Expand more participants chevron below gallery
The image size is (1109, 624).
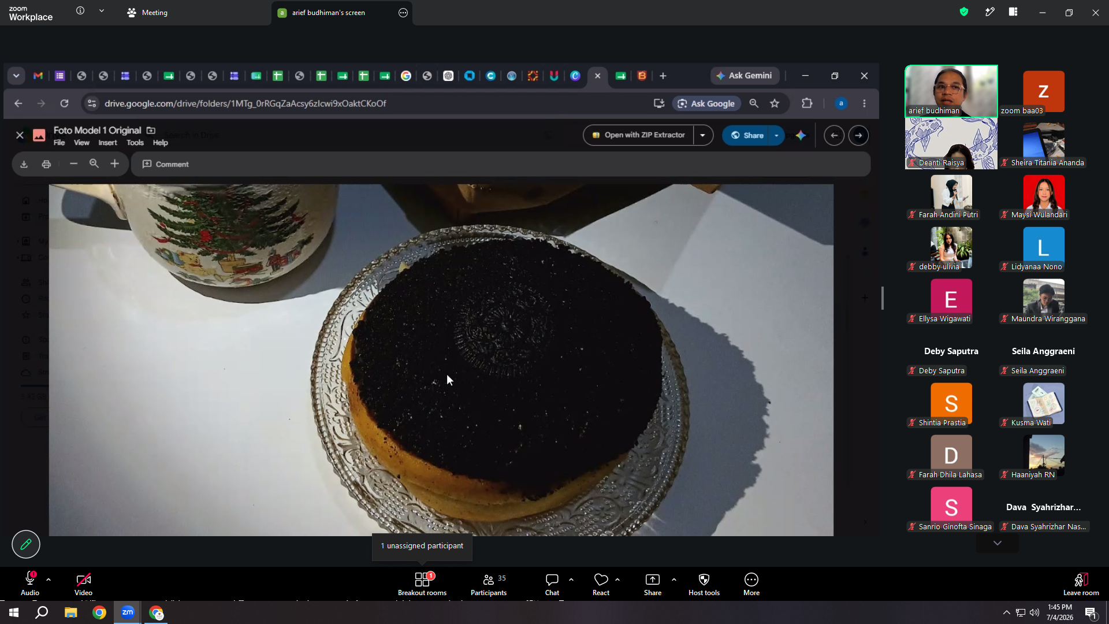point(998,543)
